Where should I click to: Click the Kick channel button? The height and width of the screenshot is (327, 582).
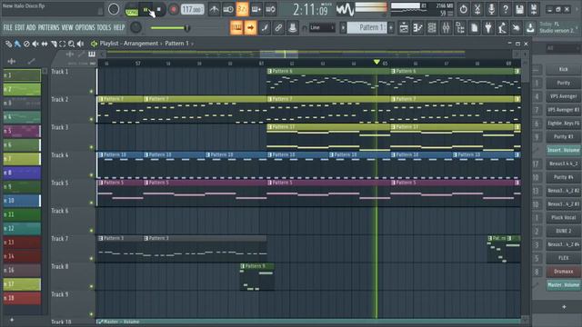(563, 69)
